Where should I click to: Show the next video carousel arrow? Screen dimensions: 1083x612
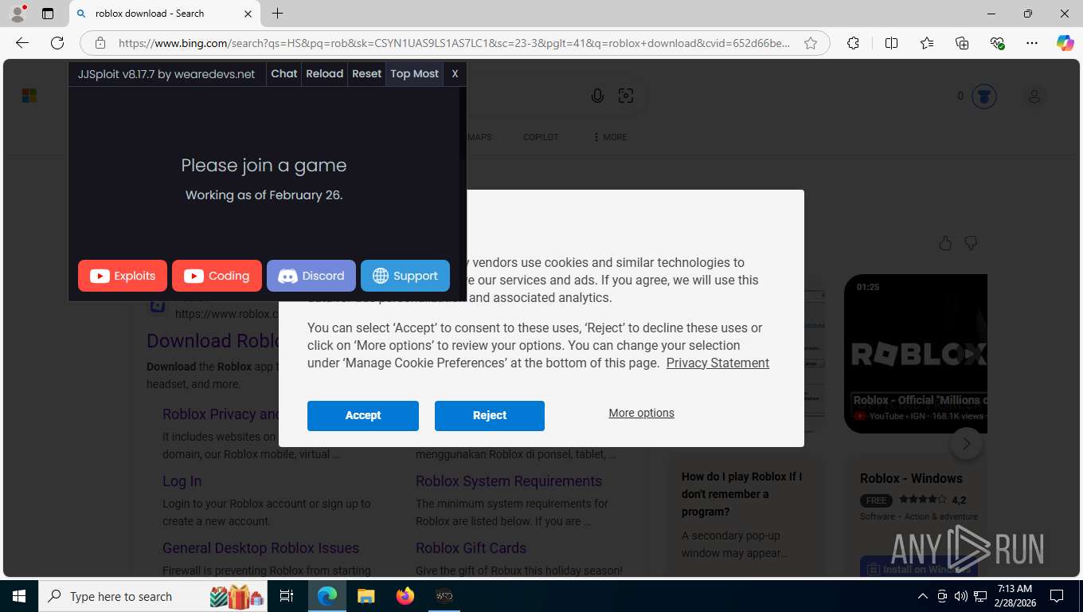tap(966, 444)
